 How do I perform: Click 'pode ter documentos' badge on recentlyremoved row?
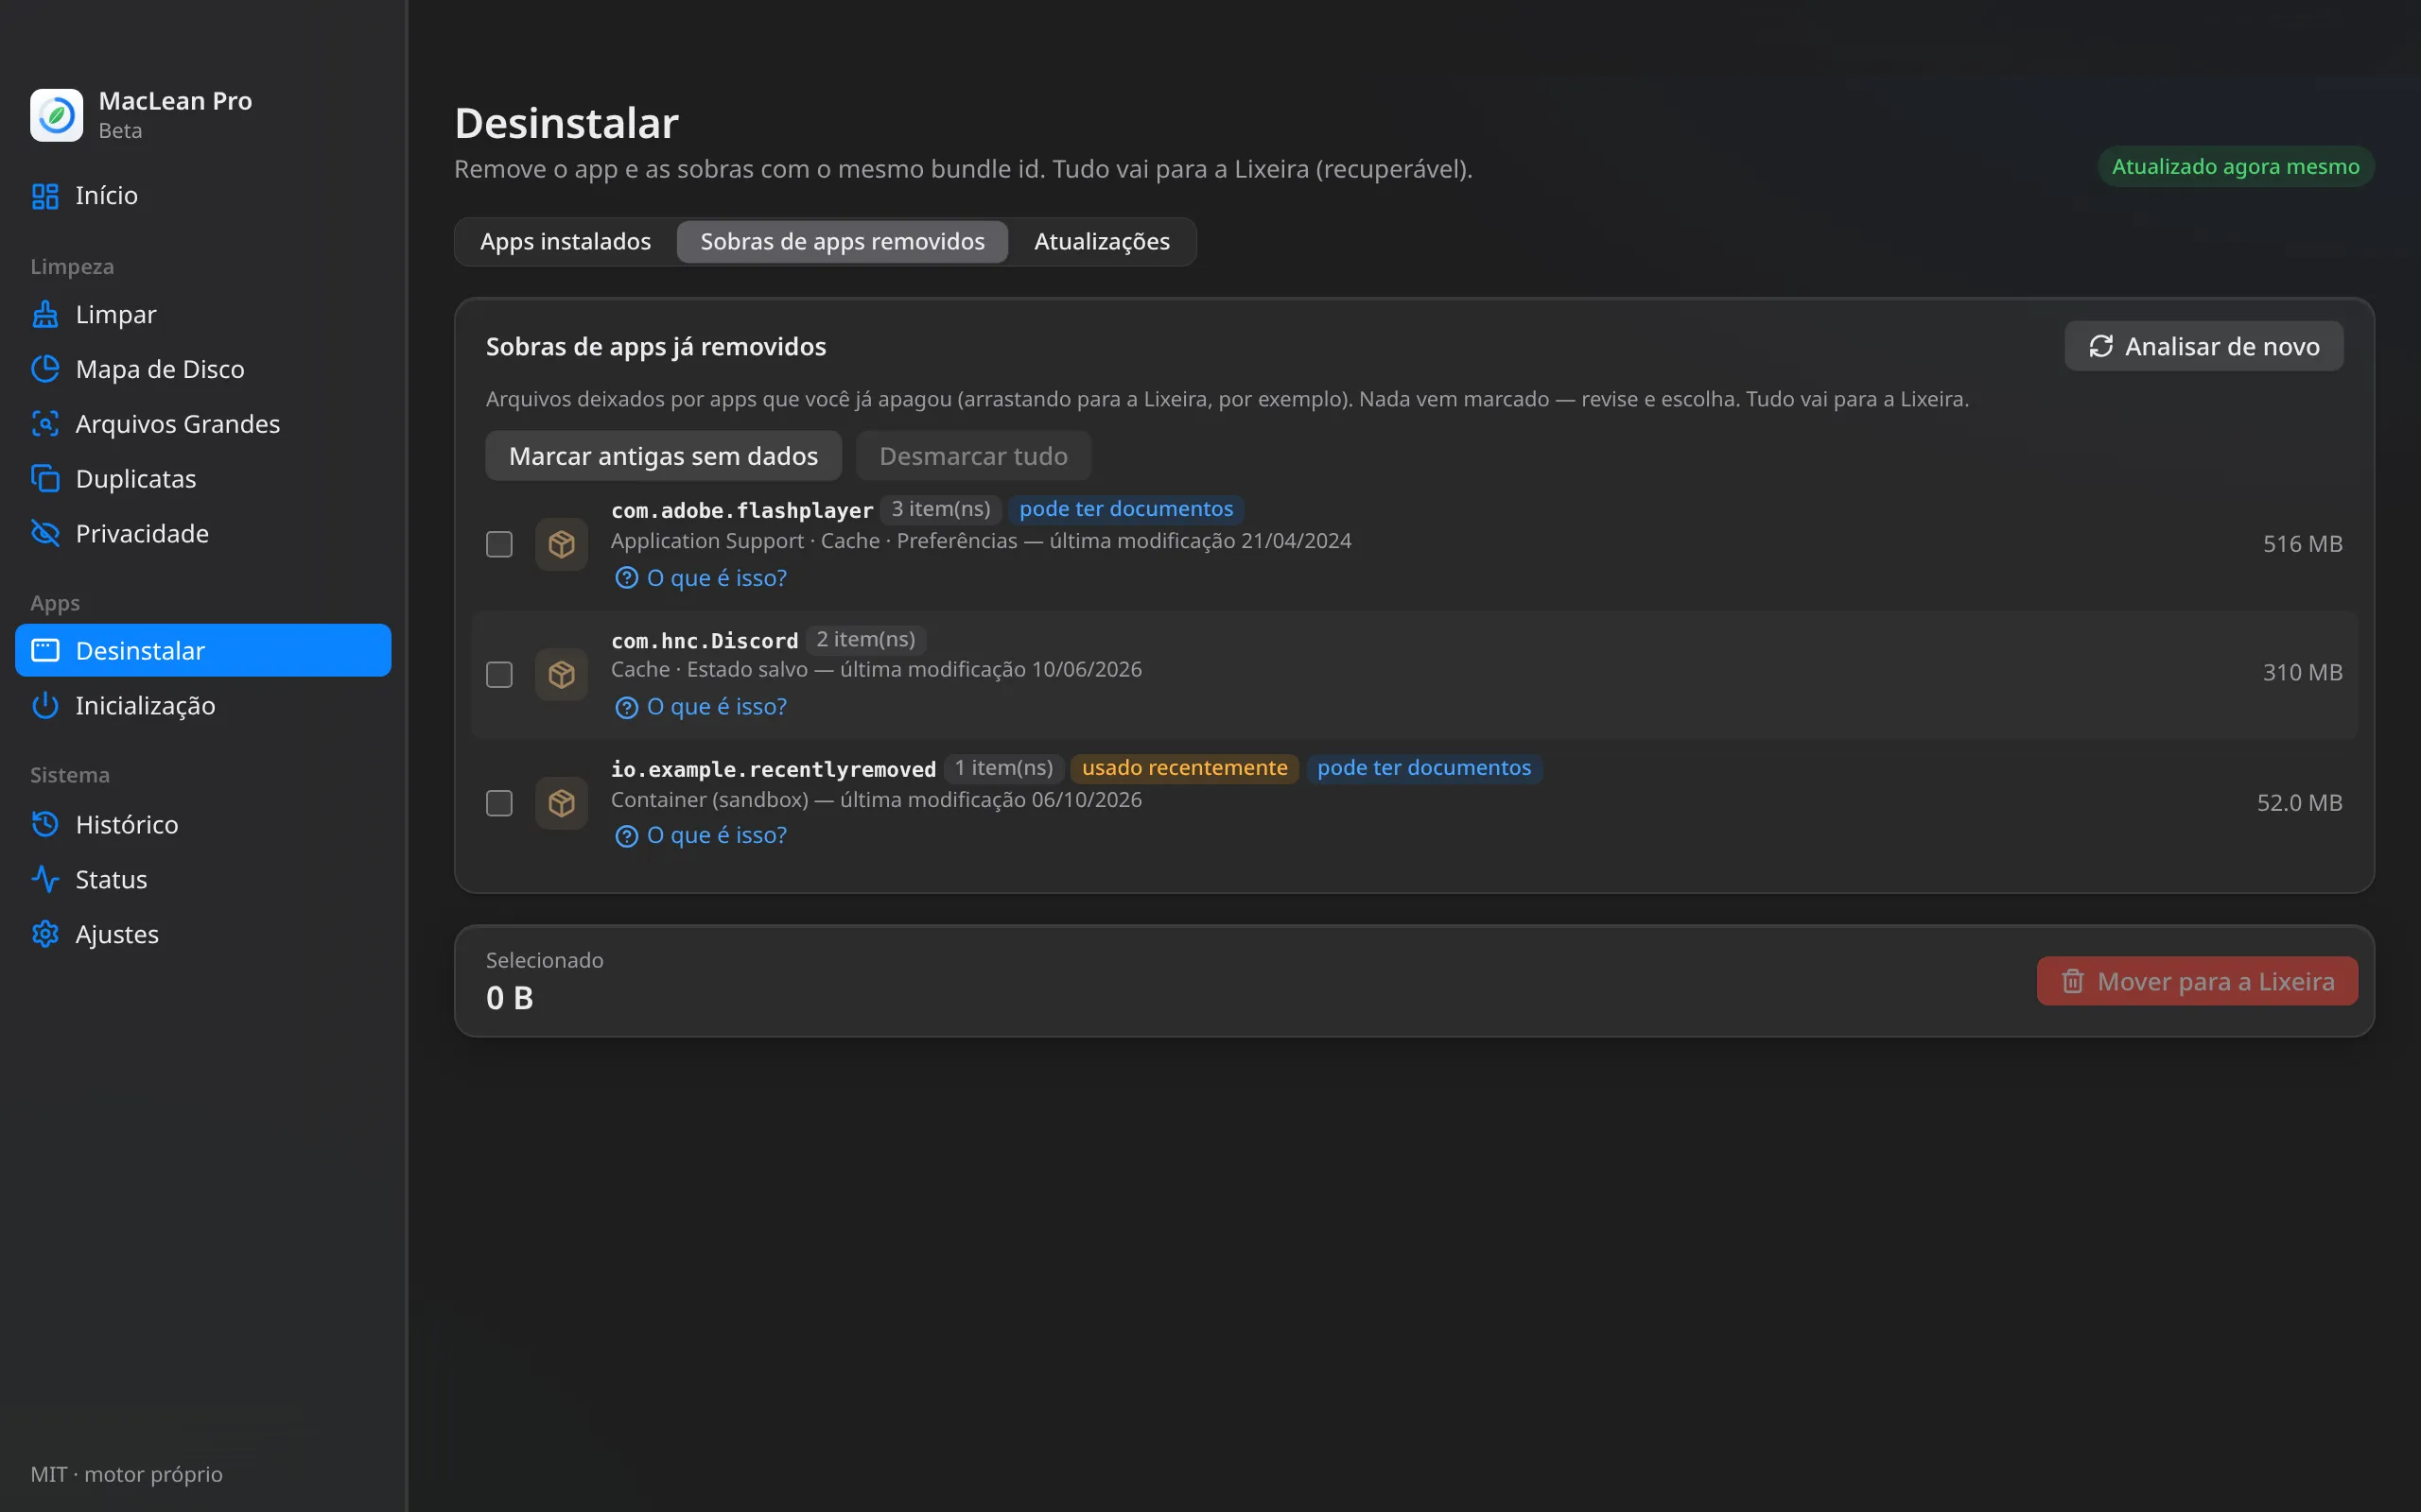pos(1423,768)
